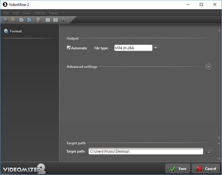Screen dimensions: 222x175
Task: Open the Extras menu
Action: [x=54, y=13]
